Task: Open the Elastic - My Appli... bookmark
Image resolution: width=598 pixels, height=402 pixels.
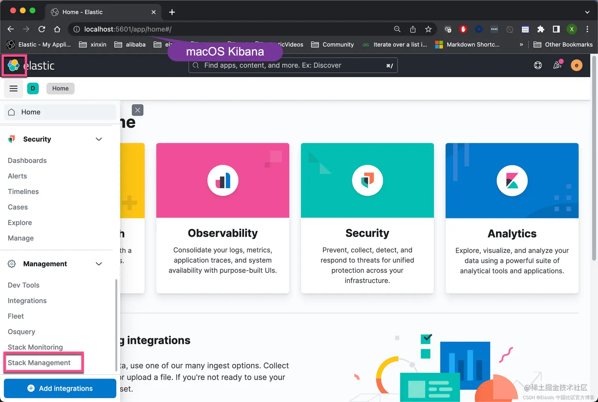Action: (39, 44)
